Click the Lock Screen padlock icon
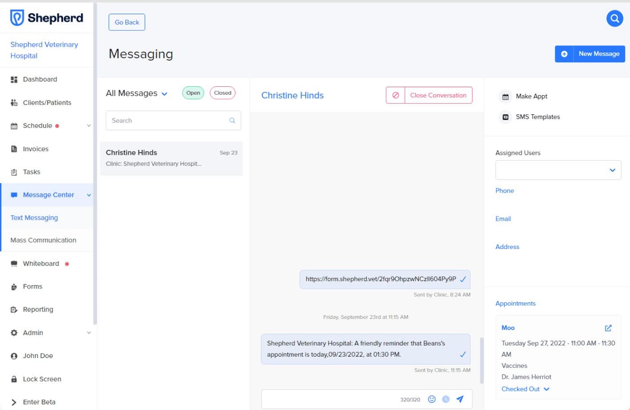The width and height of the screenshot is (630, 410). 14,379
